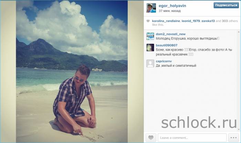The image size is (241, 143).
Task: Open egor_holyavin username link
Action: tap(172, 6)
